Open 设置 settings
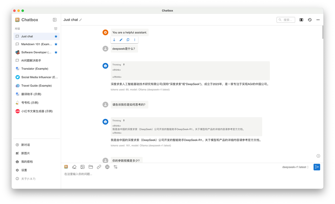Image resolution: width=335 pixels, height=204 pixels. click(x=37, y=170)
